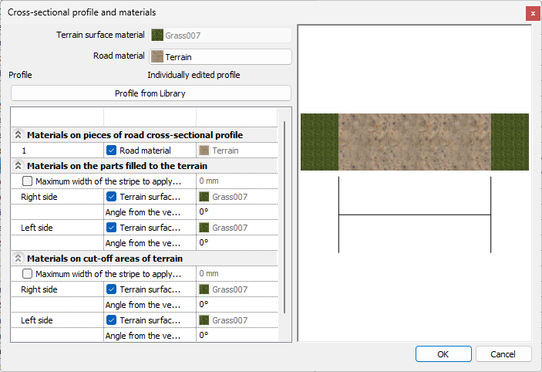Collapse Materials on the parts filled to the terrain
Screen dimensions: 542x372
coord(19,166)
